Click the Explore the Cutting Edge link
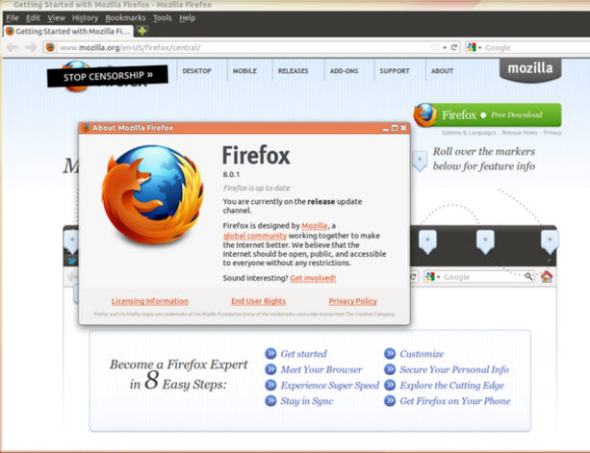 pos(452,386)
